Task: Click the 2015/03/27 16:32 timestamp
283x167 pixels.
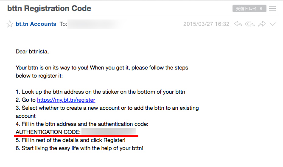Action: tap(206, 24)
